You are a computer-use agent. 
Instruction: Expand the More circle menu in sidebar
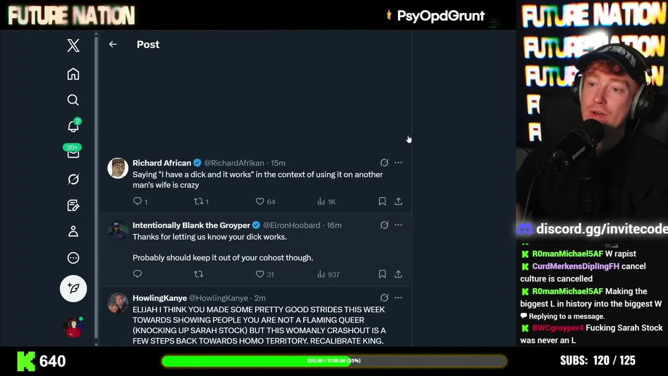click(x=73, y=257)
